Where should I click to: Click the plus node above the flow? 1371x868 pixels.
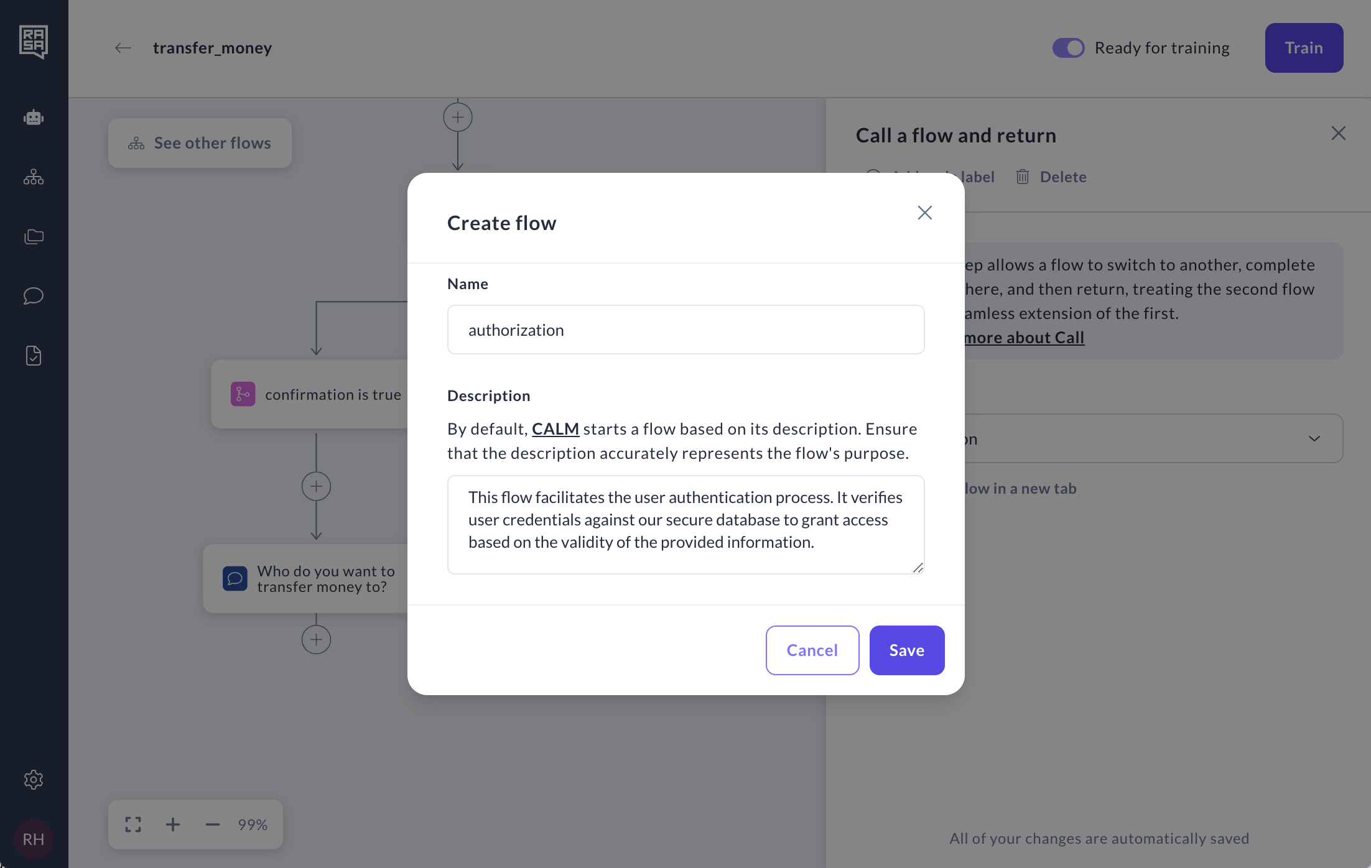pyautogui.click(x=458, y=117)
